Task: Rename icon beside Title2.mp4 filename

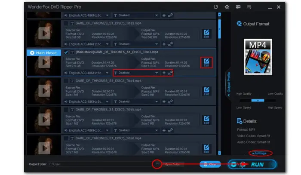Action: (x=72, y=23)
